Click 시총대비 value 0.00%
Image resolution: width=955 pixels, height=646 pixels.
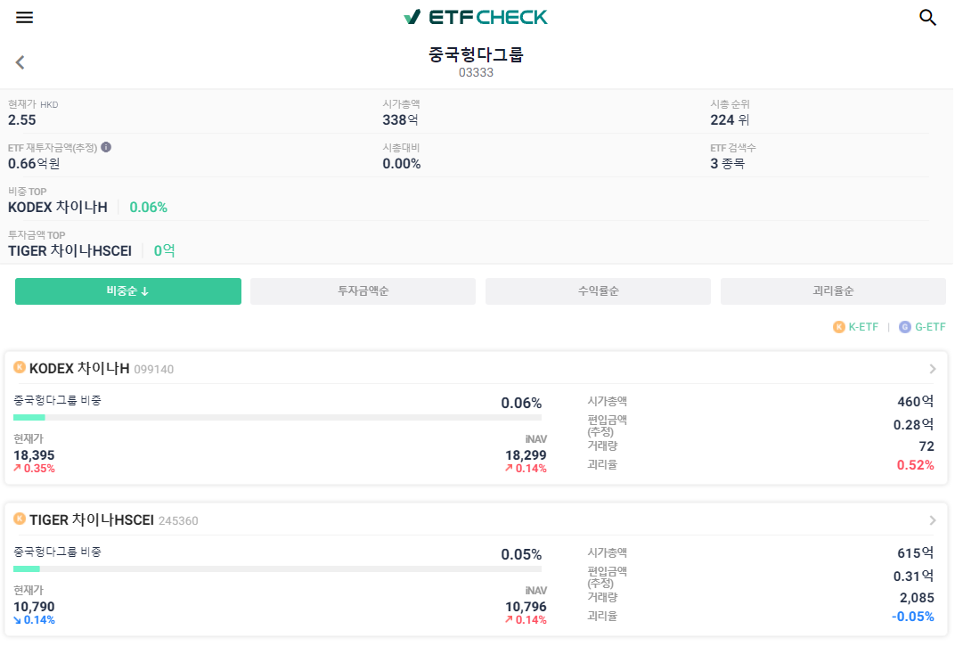pos(402,164)
